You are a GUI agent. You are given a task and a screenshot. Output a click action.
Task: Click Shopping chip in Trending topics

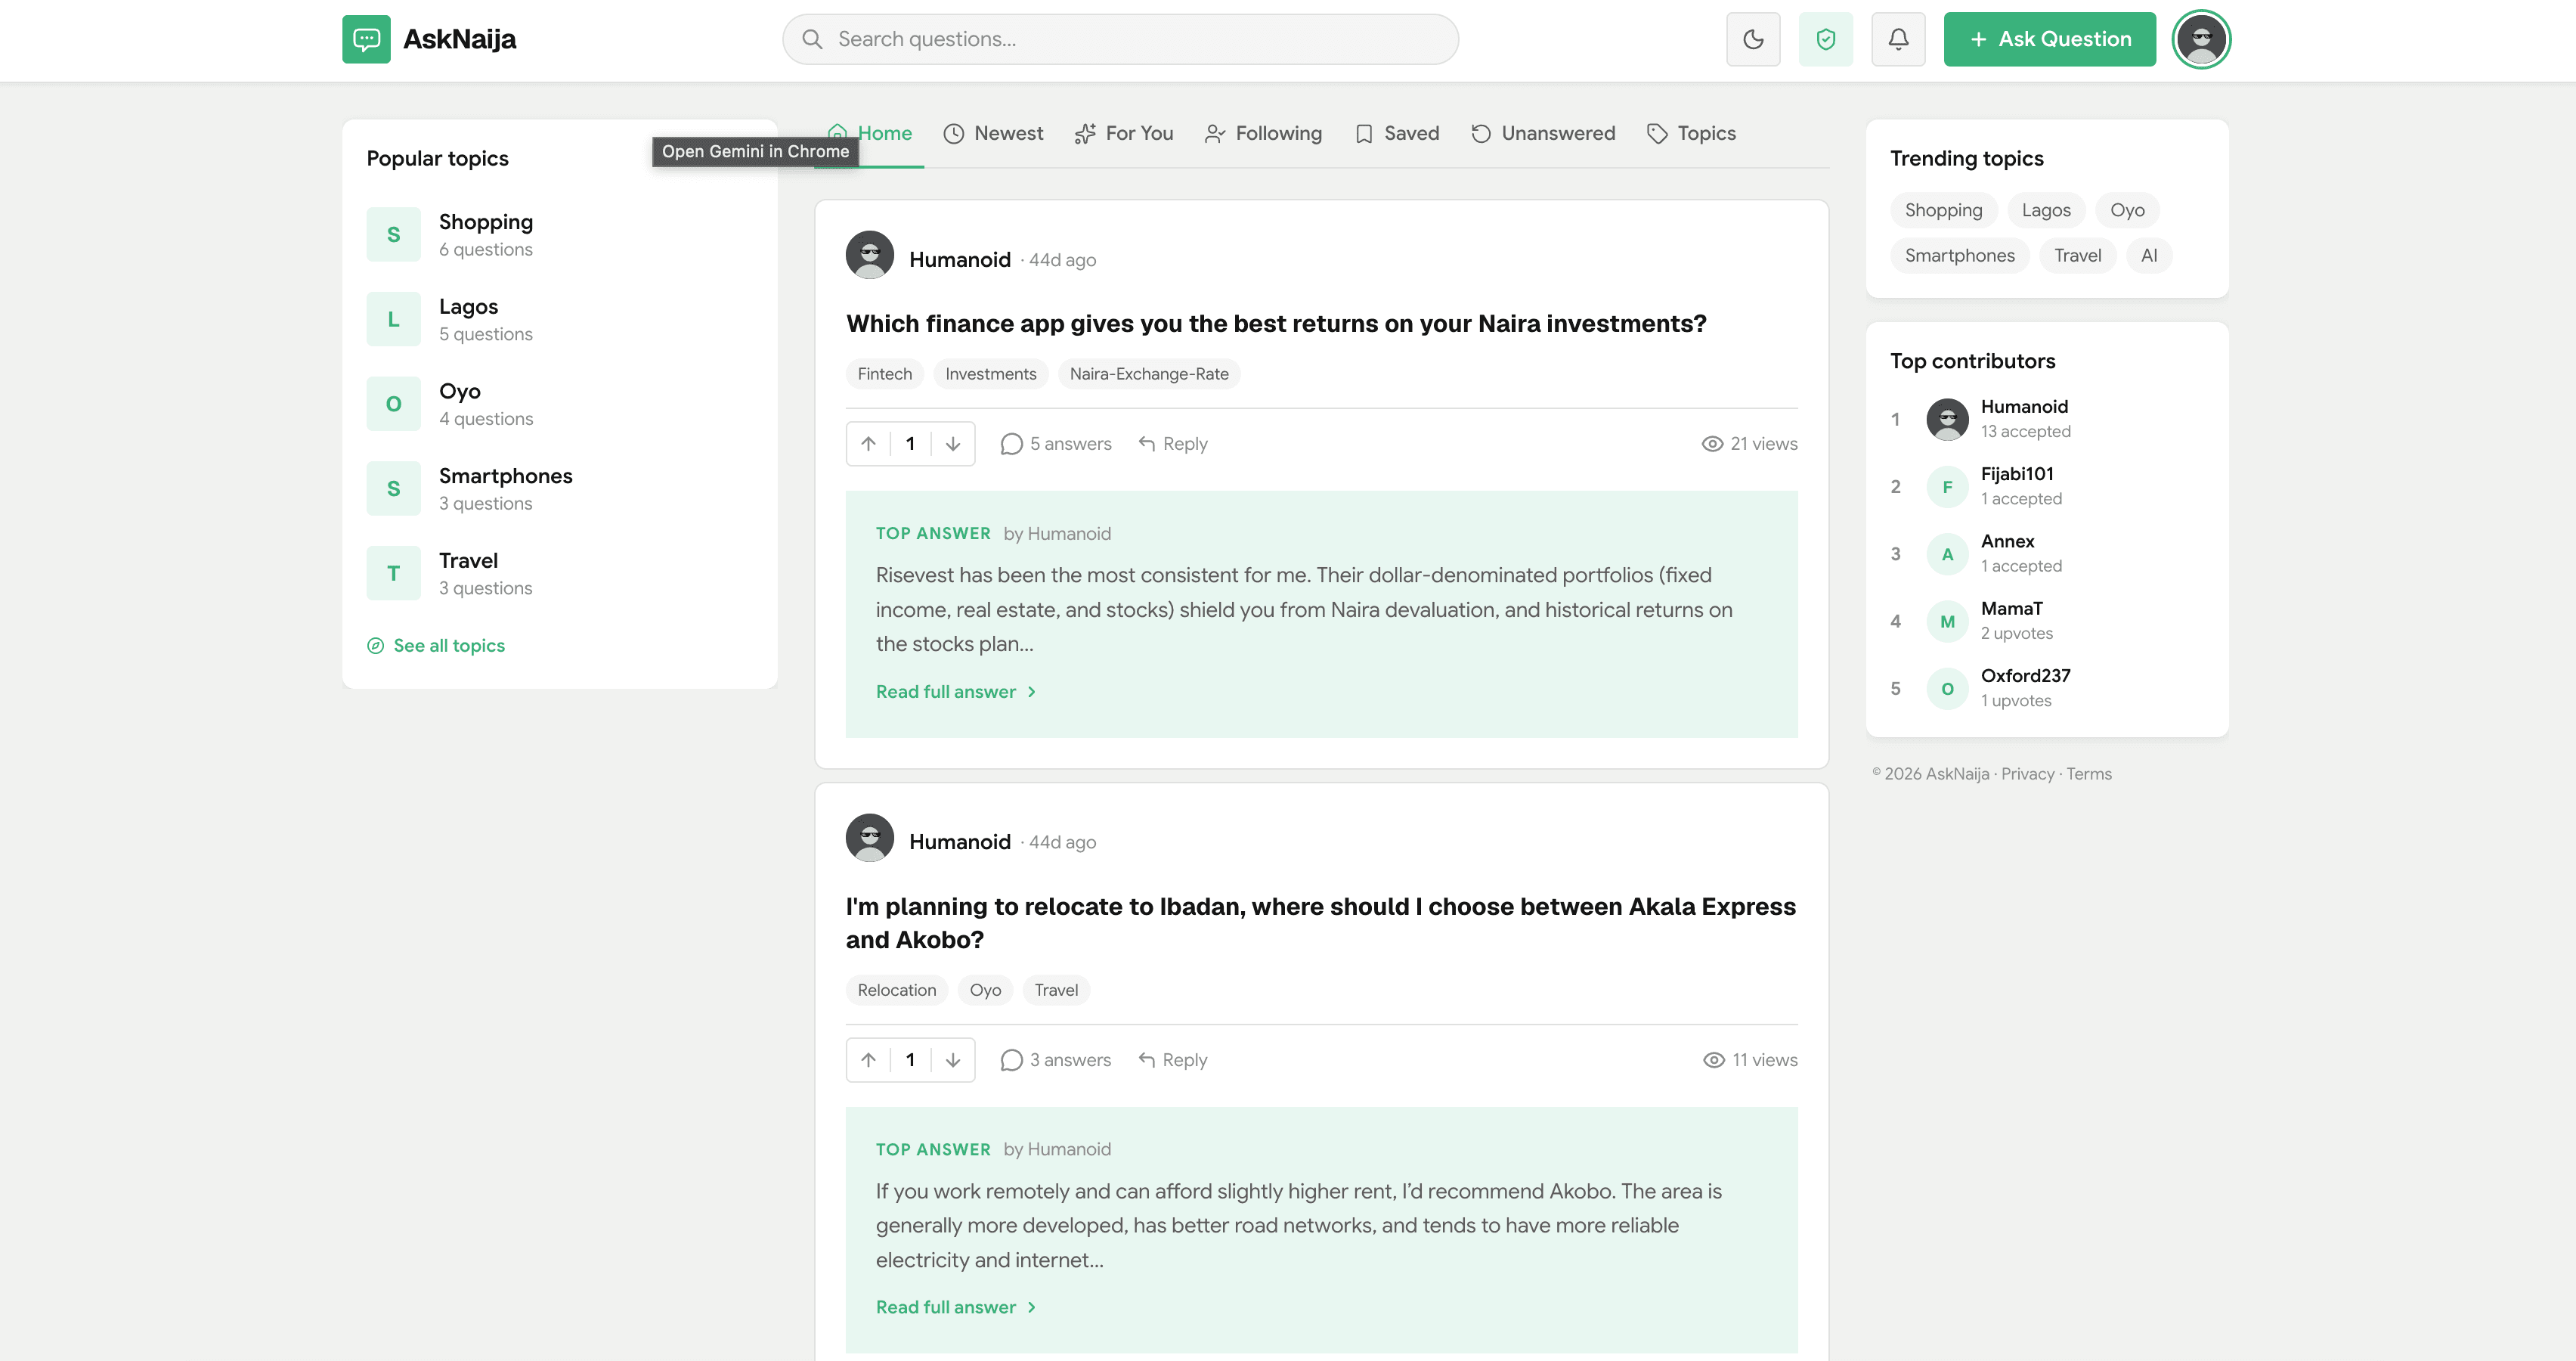(1943, 210)
